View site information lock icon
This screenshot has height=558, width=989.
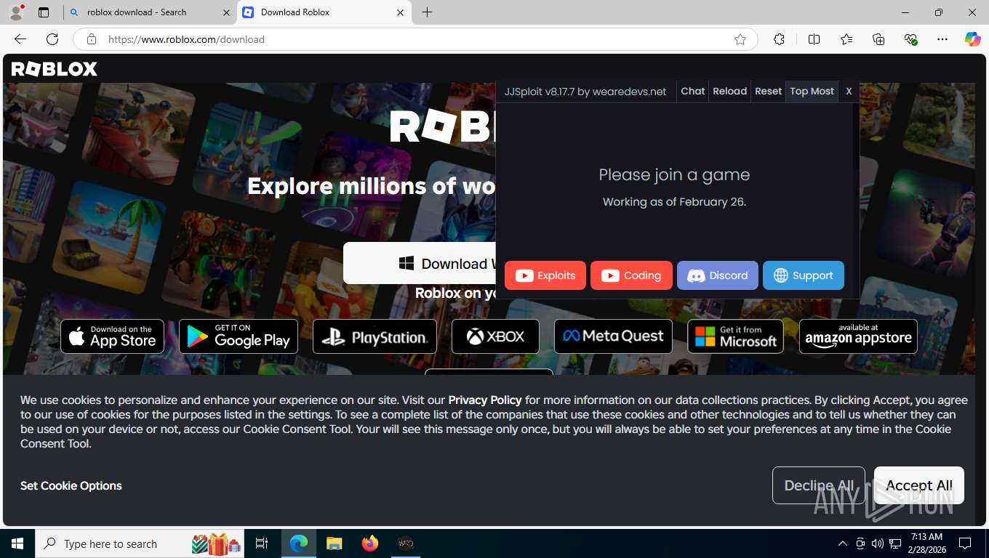pyautogui.click(x=91, y=39)
